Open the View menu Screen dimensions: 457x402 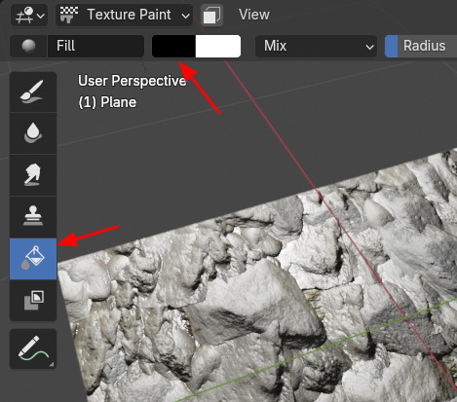[x=254, y=15]
